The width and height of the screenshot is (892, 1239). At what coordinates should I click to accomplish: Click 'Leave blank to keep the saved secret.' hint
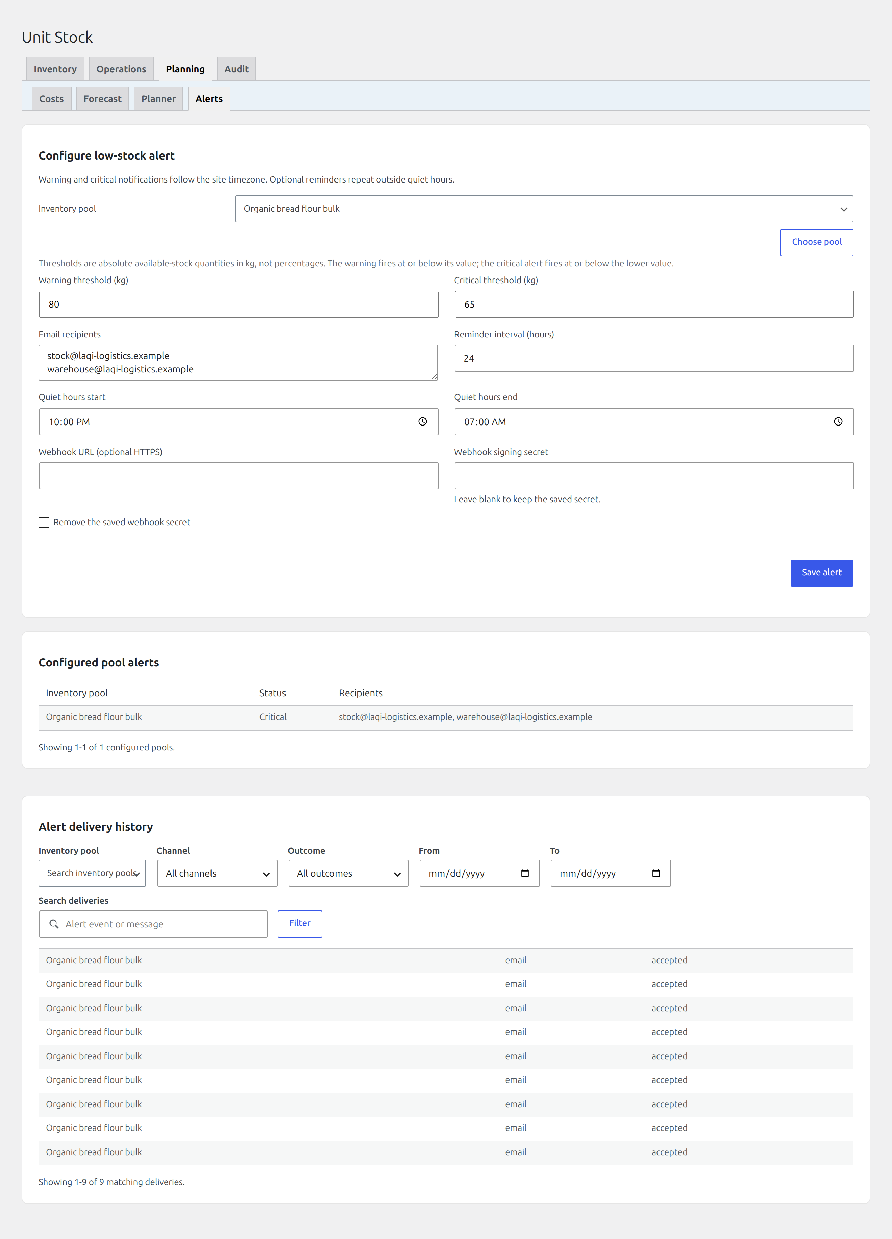527,499
